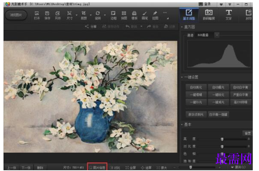Open an image with the 打开 icon
The width and height of the screenshot is (259, 171).
pos(37,16)
